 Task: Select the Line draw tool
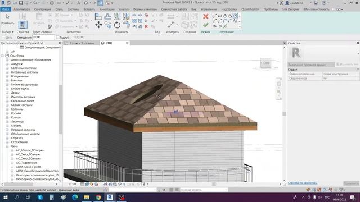214,16
